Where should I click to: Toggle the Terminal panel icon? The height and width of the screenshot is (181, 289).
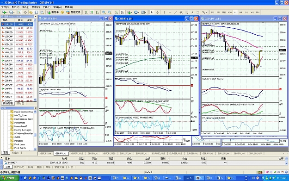(37, 12)
